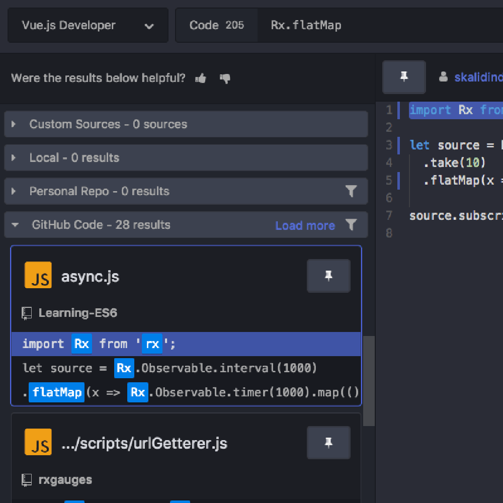Switch to the Rx.flatMap tab
The width and height of the screenshot is (503, 503).
[306, 25]
